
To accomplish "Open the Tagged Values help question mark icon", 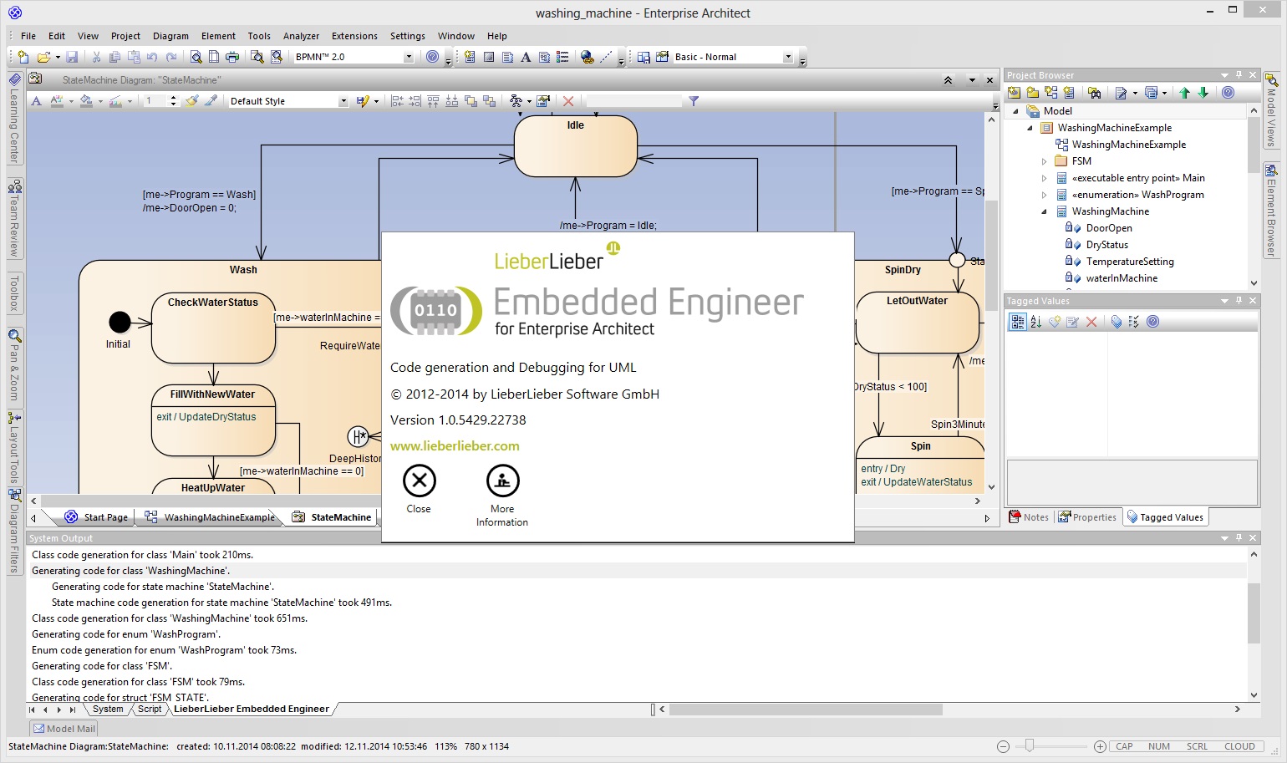I will [x=1153, y=322].
